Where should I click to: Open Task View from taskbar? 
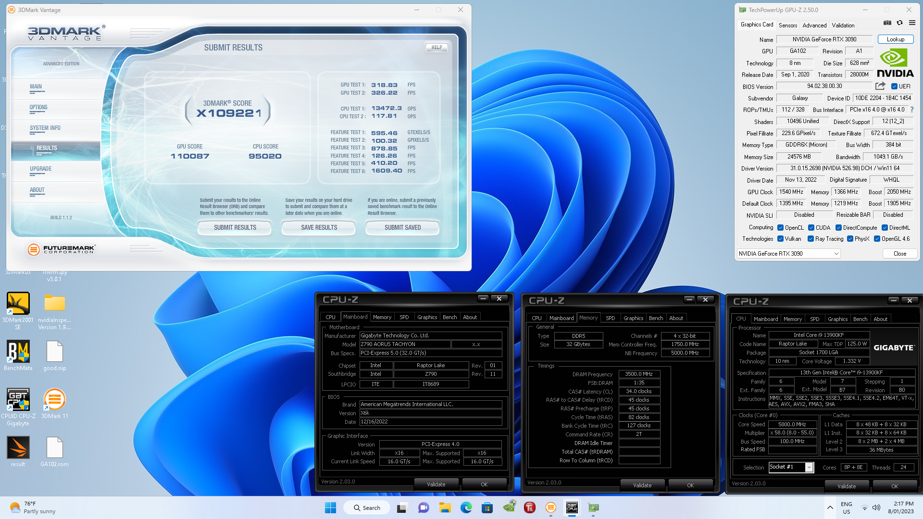point(402,507)
